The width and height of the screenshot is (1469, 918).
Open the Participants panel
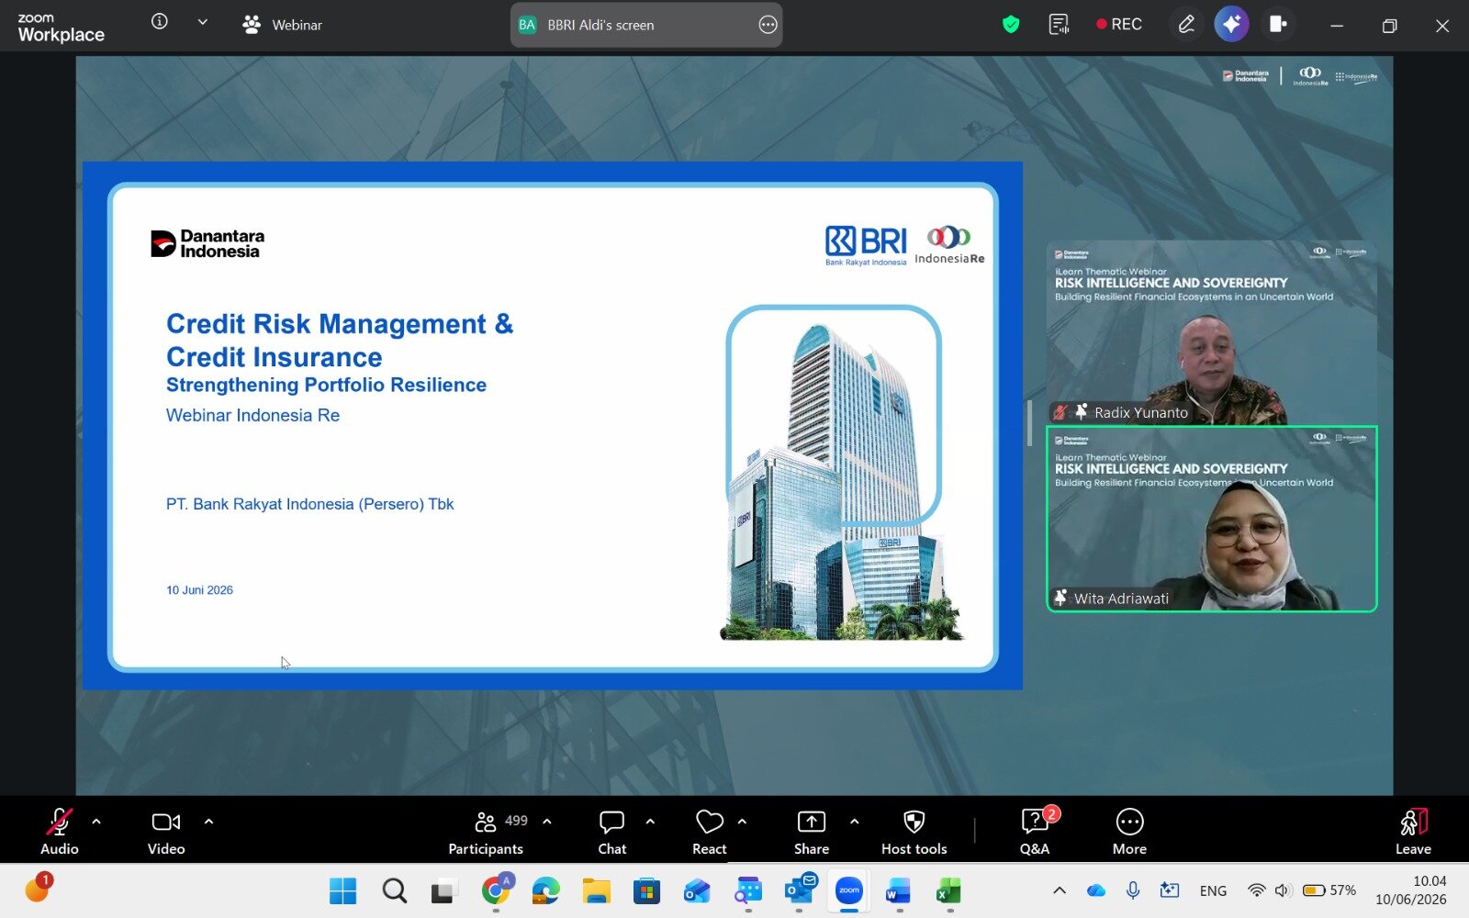click(x=486, y=832)
